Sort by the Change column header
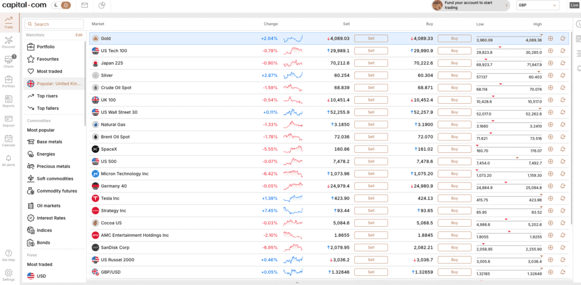 tap(271, 24)
